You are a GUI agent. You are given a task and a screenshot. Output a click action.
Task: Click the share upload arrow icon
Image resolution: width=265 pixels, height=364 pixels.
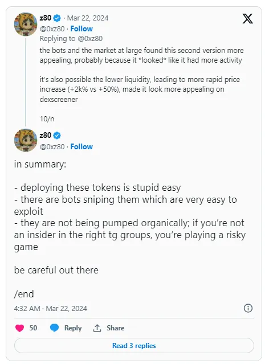pos(97,328)
